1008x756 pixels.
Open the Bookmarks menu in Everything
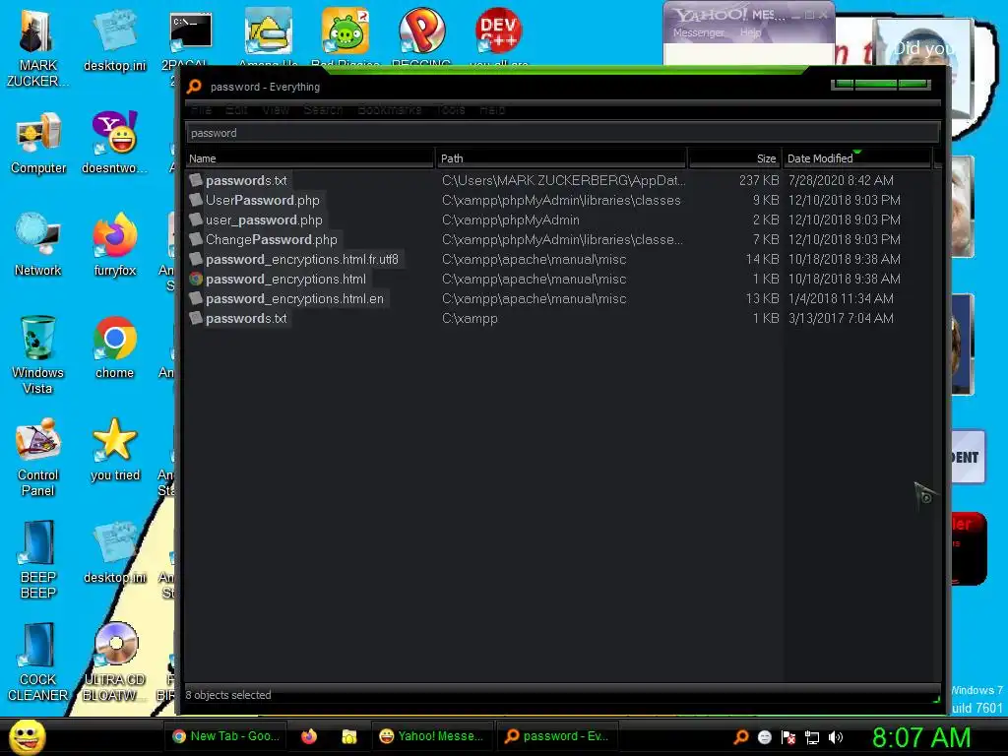pos(389,110)
